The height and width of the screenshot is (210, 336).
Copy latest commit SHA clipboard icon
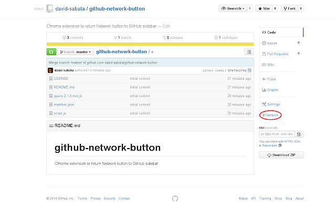click(x=249, y=70)
